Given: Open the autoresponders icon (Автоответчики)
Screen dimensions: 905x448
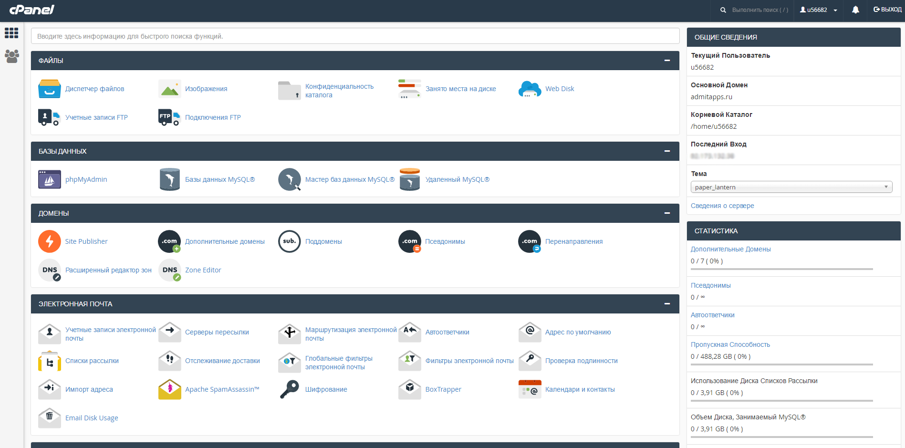Looking at the screenshot, I should 410,332.
